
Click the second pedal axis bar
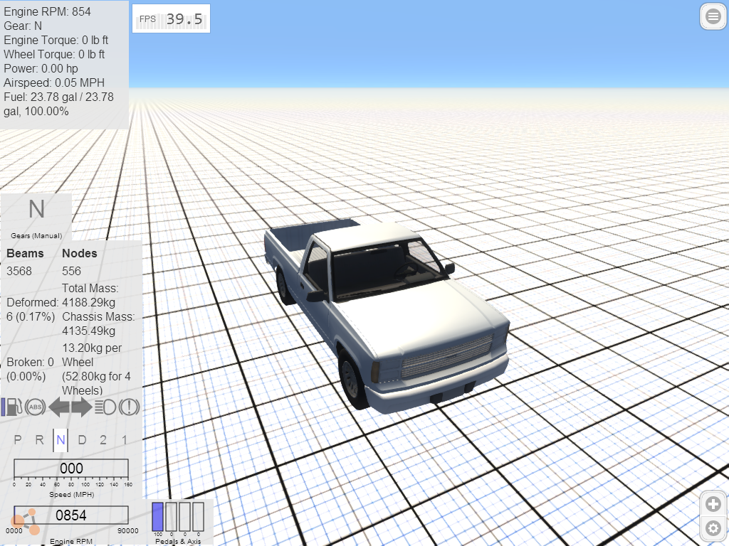(x=172, y=516)
